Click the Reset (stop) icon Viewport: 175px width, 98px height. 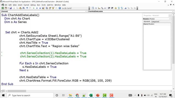(x=40, y=8)
